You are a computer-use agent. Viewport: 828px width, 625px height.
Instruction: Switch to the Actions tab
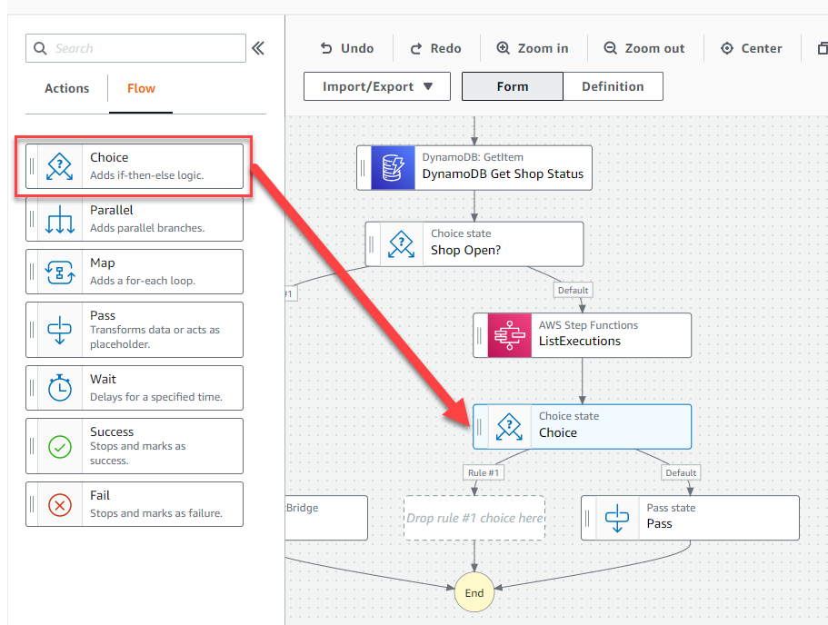click(66, 88)
